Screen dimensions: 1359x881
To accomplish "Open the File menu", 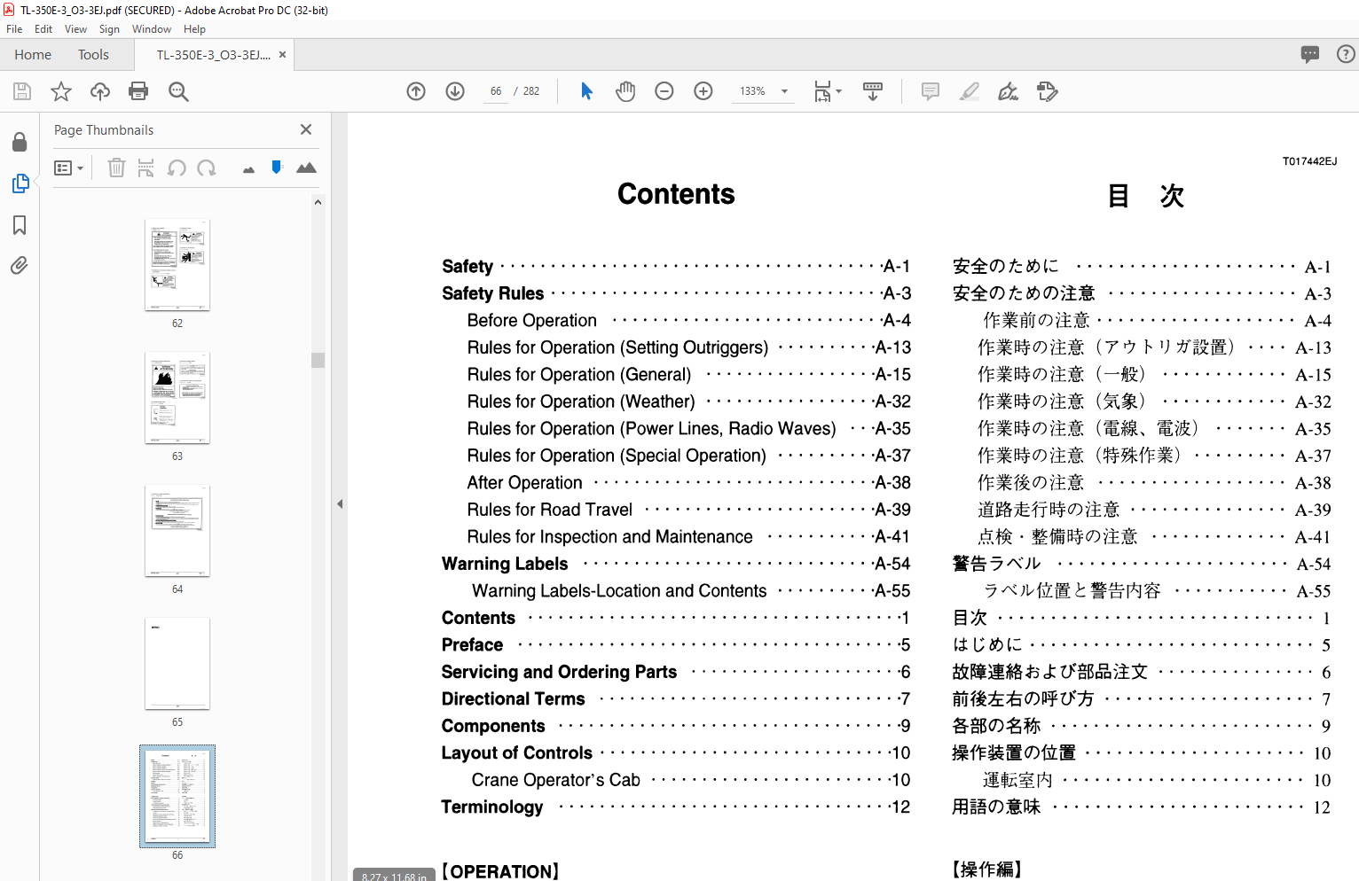I will [14, 29].
